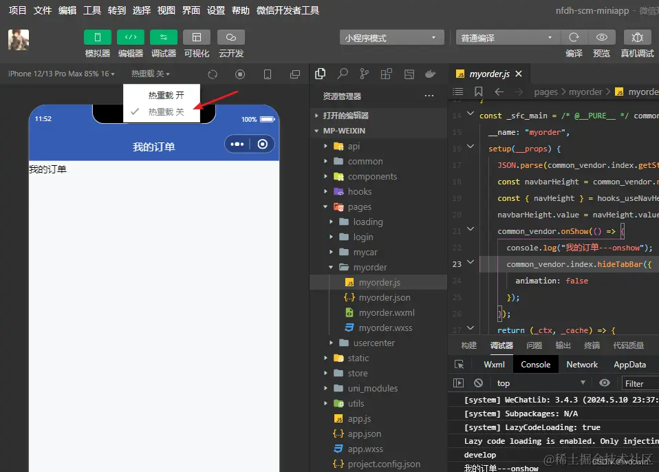Open the save layout icon in activity bar
Screen dimensions: 659x472
[409, 74]
